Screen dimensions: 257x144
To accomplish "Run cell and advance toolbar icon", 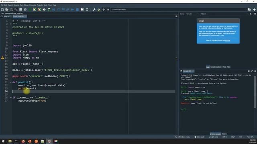I will (39, 10).
